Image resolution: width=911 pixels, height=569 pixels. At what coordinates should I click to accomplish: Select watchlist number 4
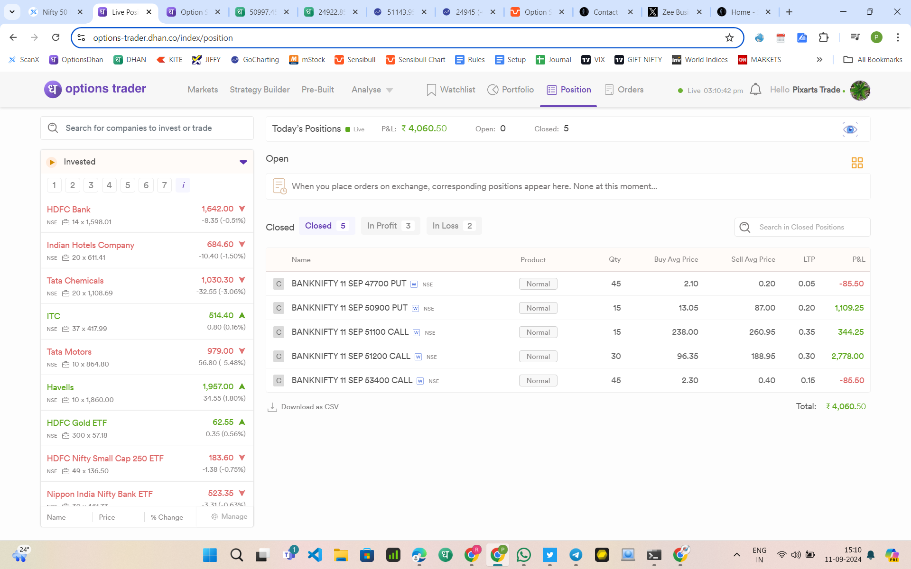109,185
